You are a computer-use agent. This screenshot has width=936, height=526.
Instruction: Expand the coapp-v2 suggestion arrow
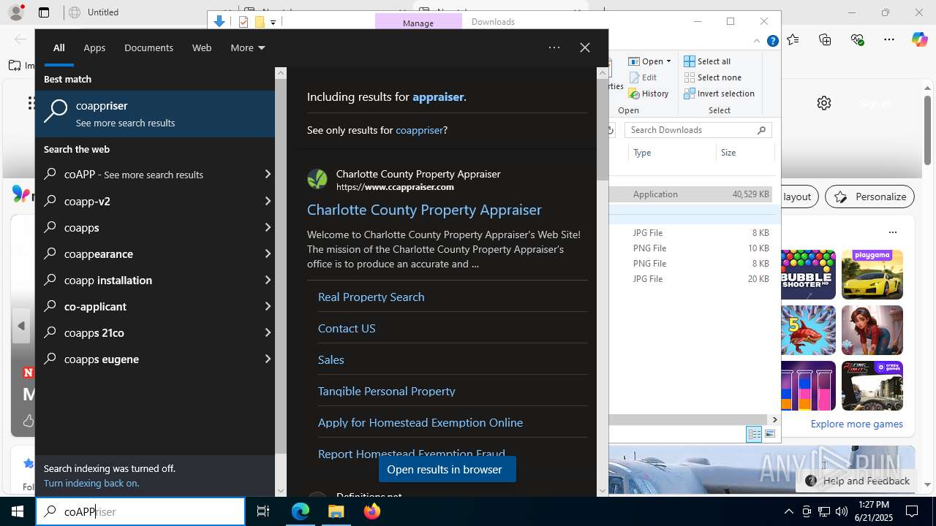coord(268,201)
